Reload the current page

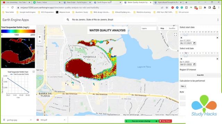click(12, 8)
